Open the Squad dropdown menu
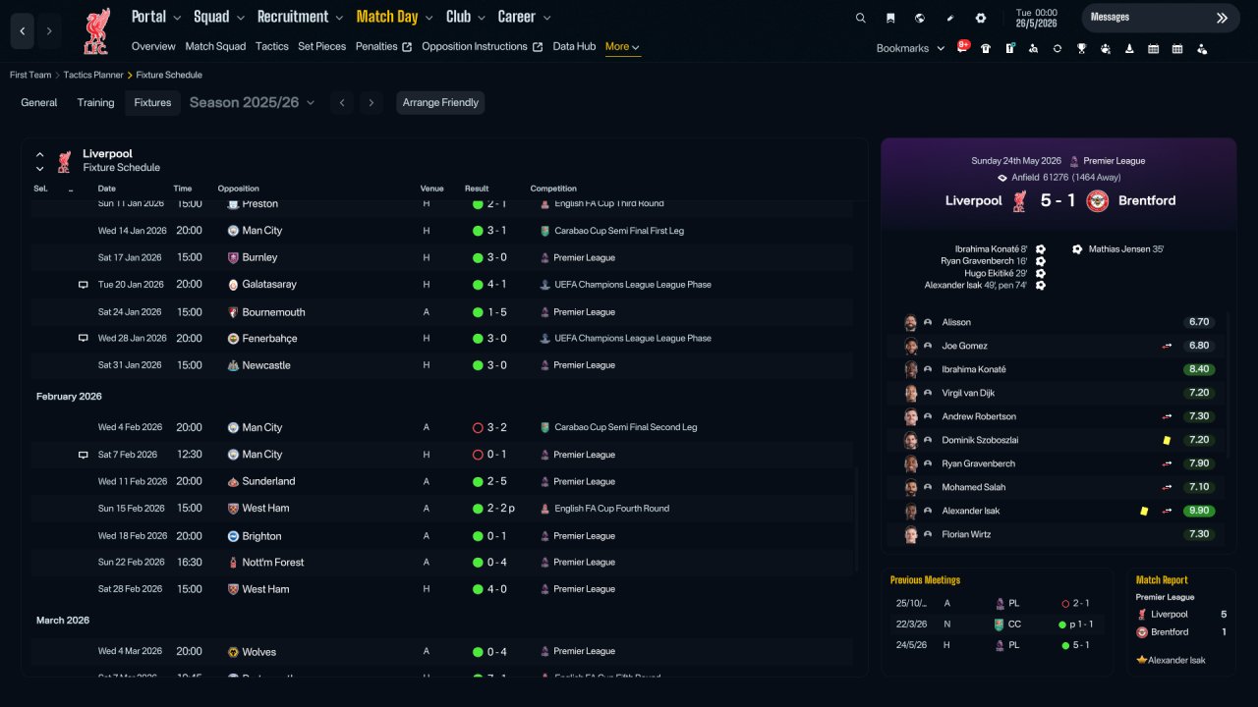The width and height of the screenshot is (1258, 707). [x=219, y=17]
